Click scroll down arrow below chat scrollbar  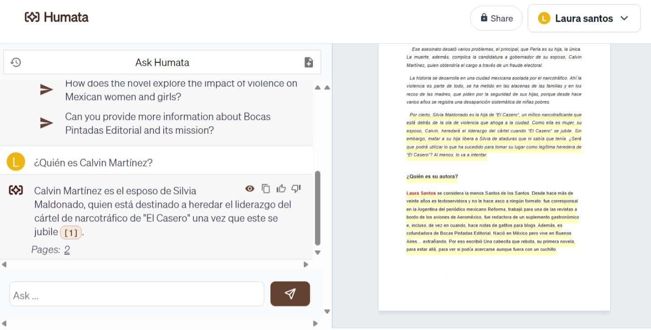[318, 252]
